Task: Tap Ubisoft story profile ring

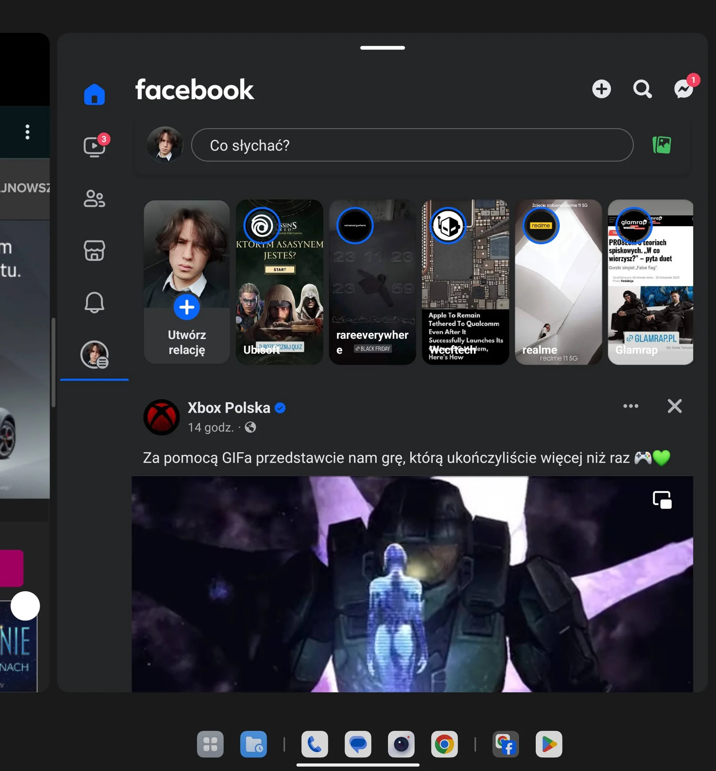Action: (262, 226)
